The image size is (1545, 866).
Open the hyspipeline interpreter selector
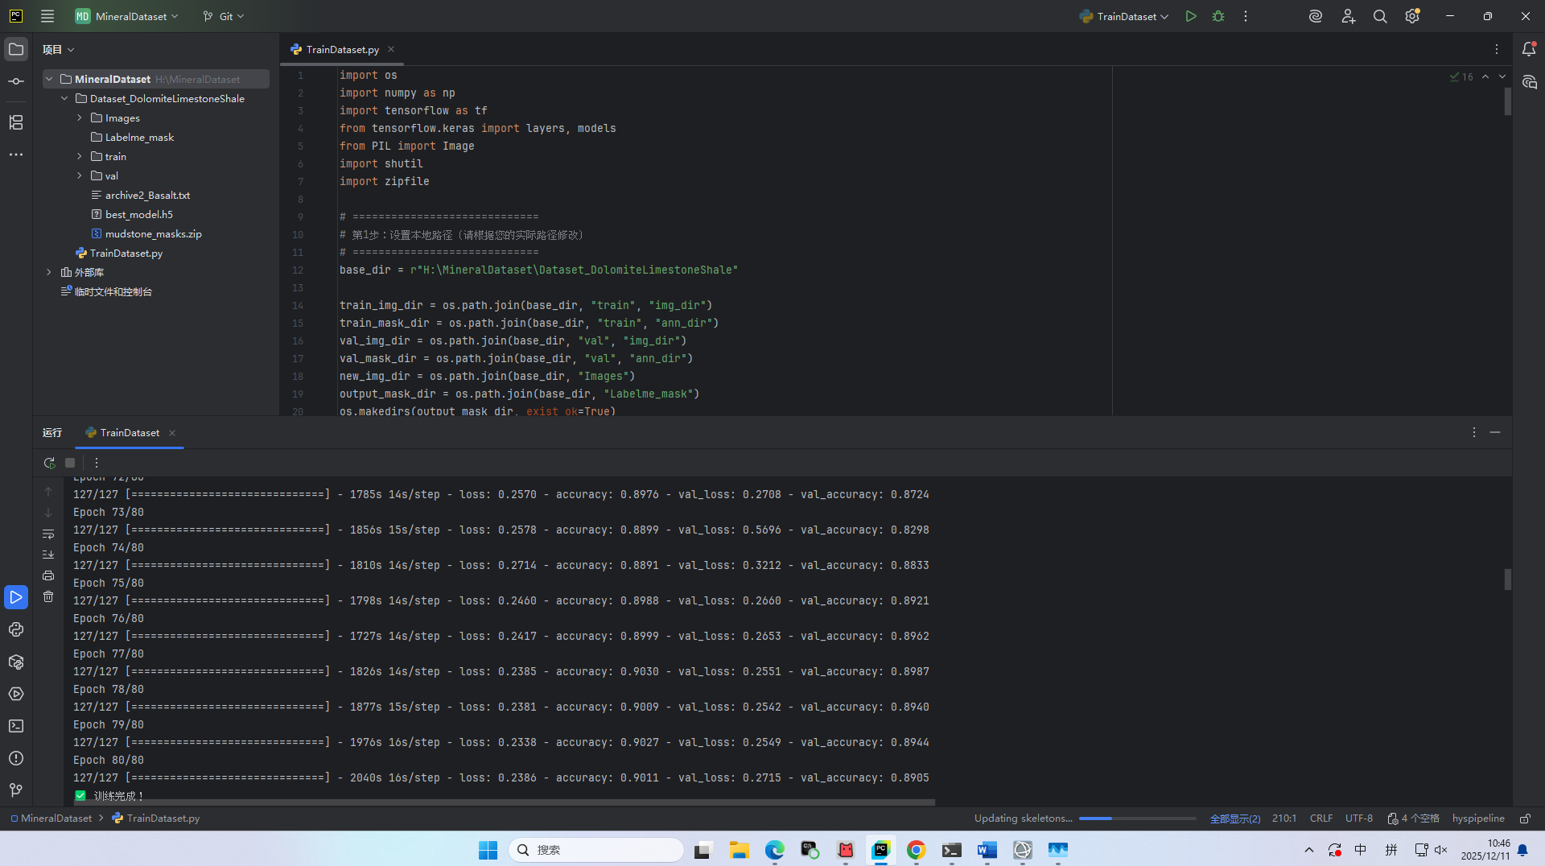pos(1478,819)
